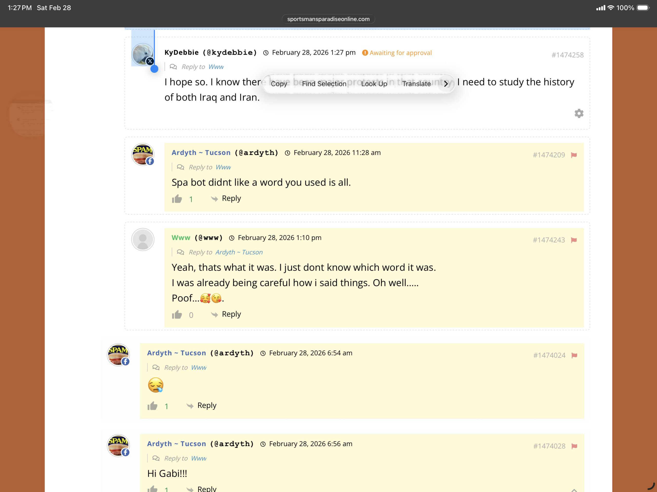Click the clock icon on Www's 1:10 pm post
657x492 pixels.
[x=232, y=238]
